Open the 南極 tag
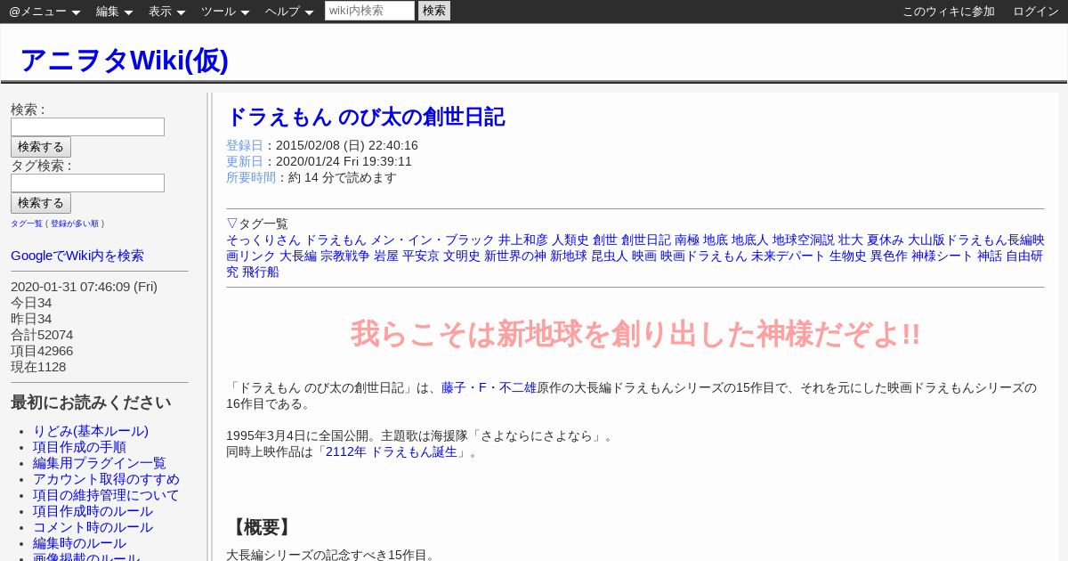 [x=687, y=240]
